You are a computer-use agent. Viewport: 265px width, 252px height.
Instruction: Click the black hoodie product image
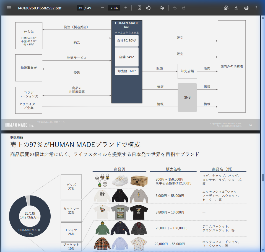pos(120,196)
